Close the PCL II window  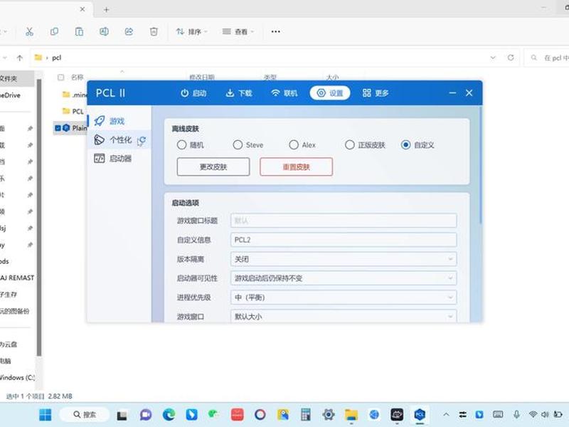469,93
